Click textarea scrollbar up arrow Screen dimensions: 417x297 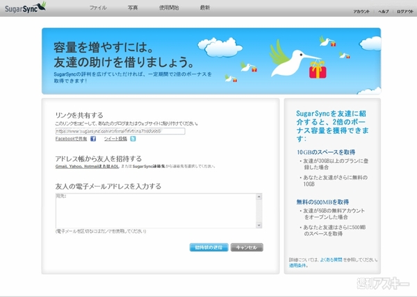pyautogui.click(x=259, y=196)
